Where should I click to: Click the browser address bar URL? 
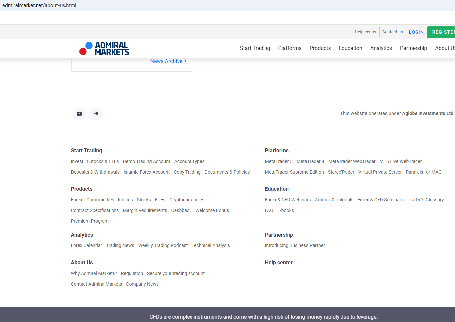click(39, 5)
